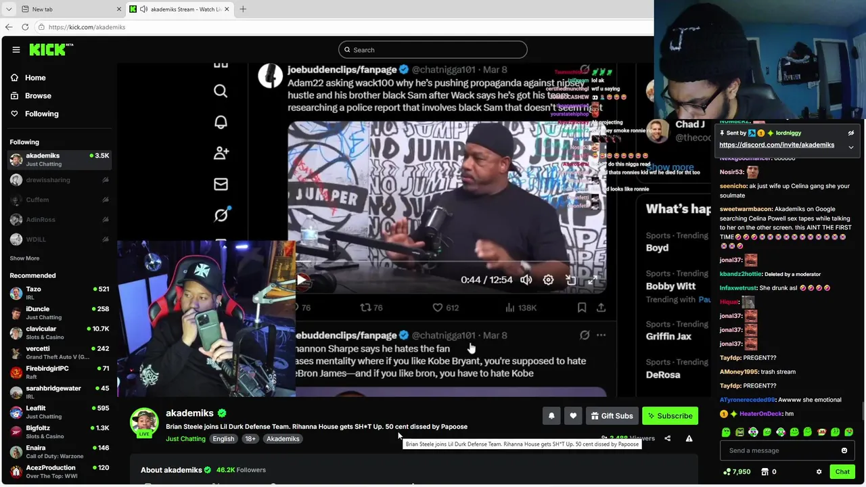The height and width of the screenshot is (487, 866).
Task: Expand the browser tab search chevron
Action: tap(9, 9)
